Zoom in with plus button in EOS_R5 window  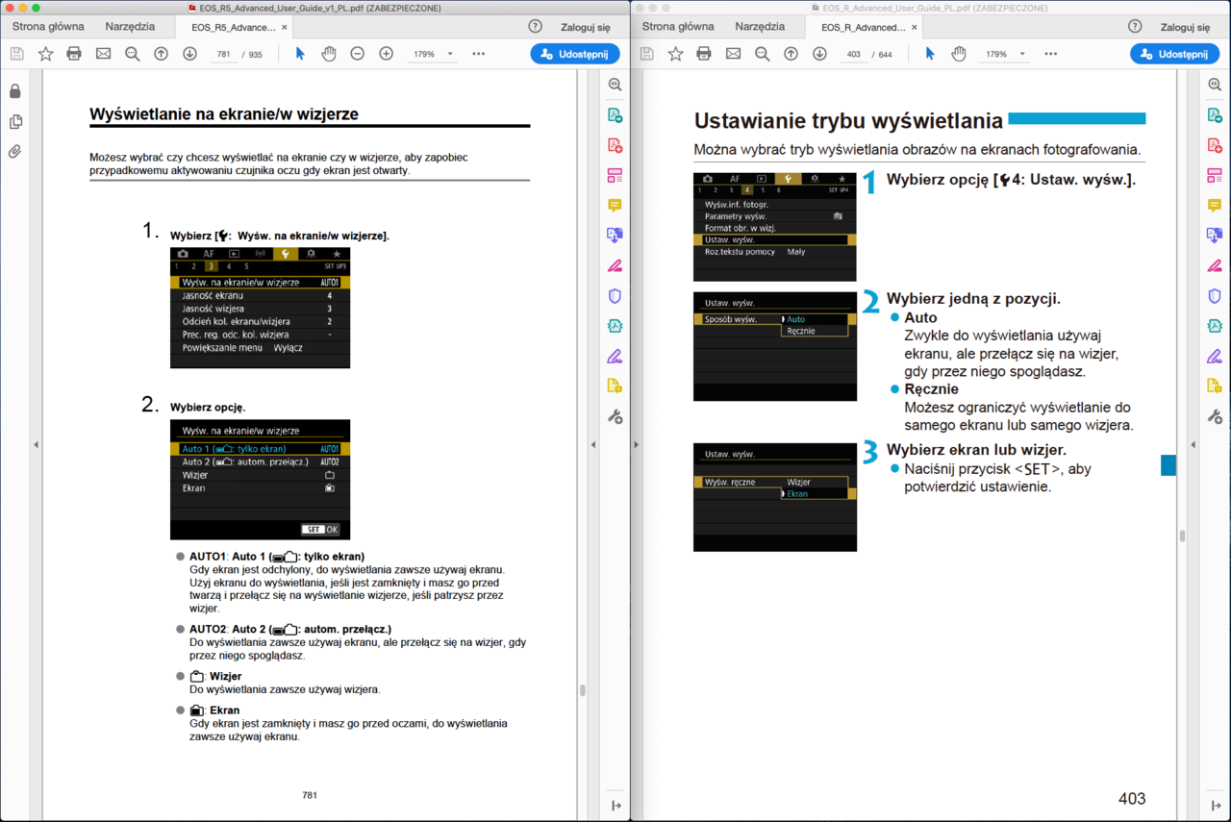[x=387, y=54]
